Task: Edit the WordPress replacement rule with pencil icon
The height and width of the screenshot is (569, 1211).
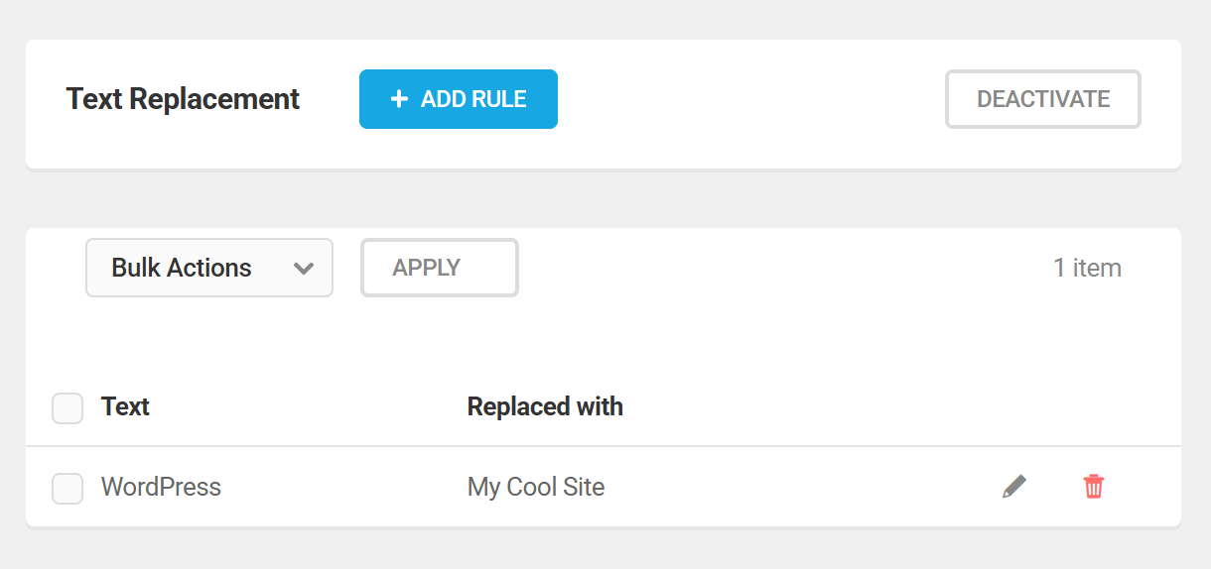Action: (x=1013, y=487)
